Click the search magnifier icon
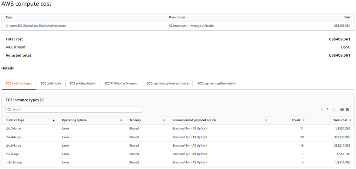 pos(9,109)
